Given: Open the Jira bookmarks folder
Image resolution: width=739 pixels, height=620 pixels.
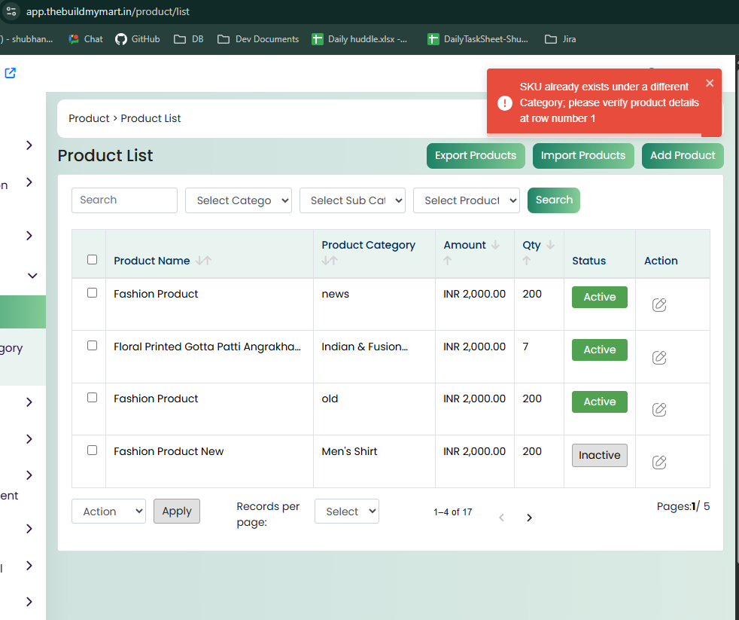Looking at the screenshot, I should pos(560,39).
